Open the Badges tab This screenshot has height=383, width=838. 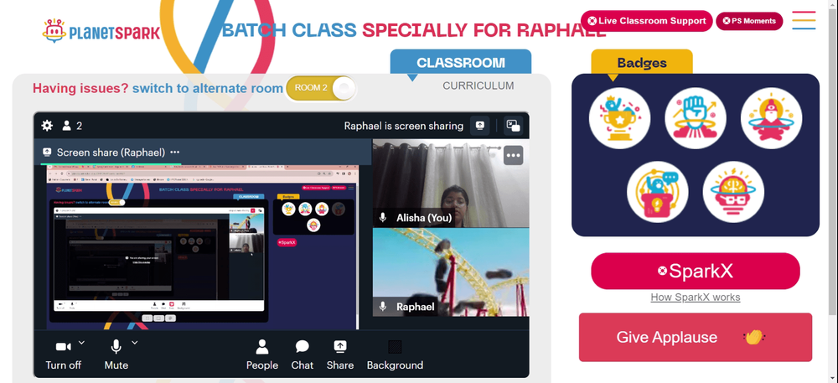pyautogui.click(x=642, y=63)
